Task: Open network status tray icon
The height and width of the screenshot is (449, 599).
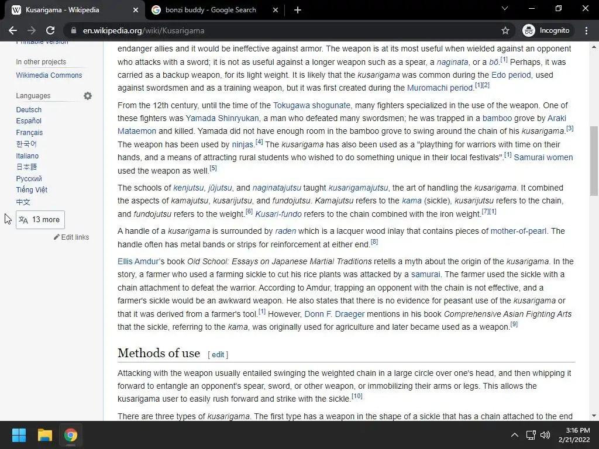Action: pyautogui.click(x=531, y=435)
